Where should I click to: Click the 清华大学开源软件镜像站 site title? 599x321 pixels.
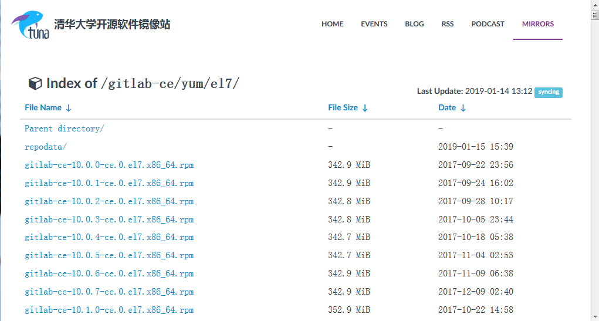pos(112,25)
